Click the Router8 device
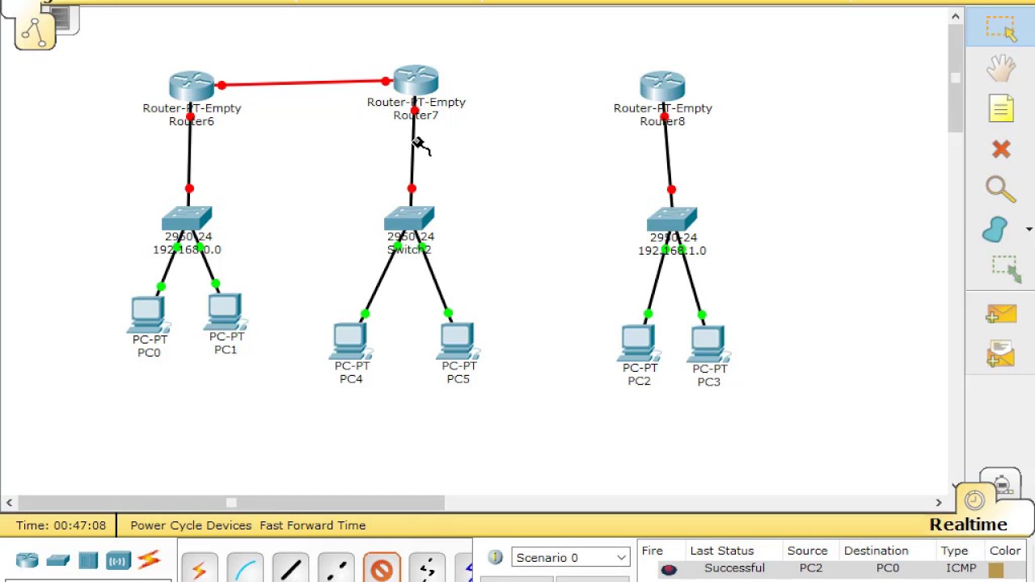This screenshot has height=582, width=1035. pyautogui.click(x=662, y=86)
